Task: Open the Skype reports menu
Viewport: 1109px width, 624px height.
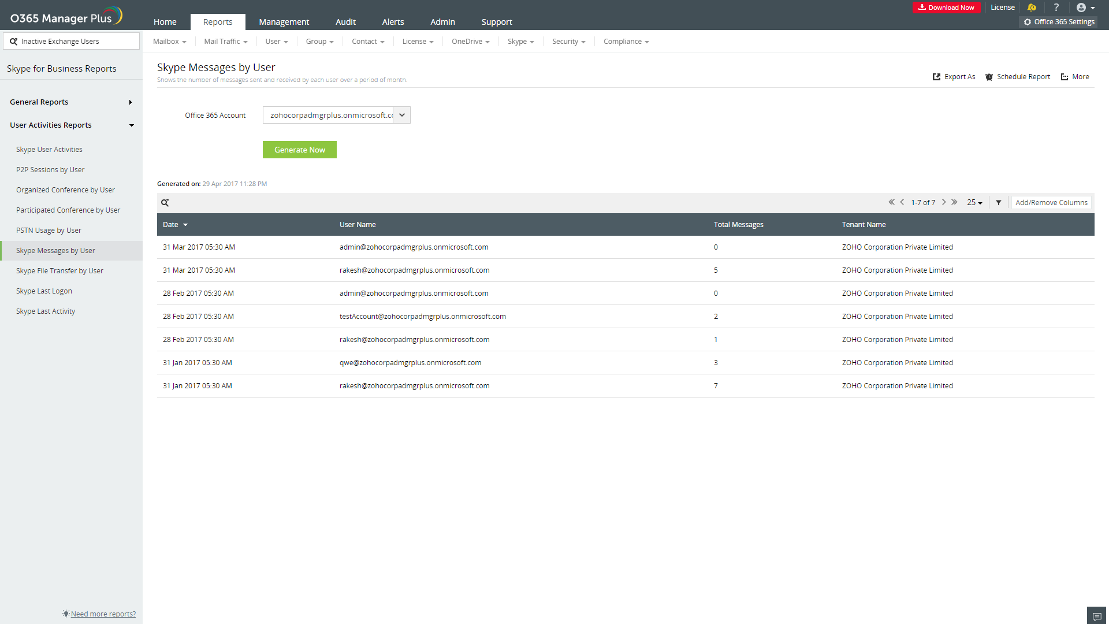Action: pos(520,42)
